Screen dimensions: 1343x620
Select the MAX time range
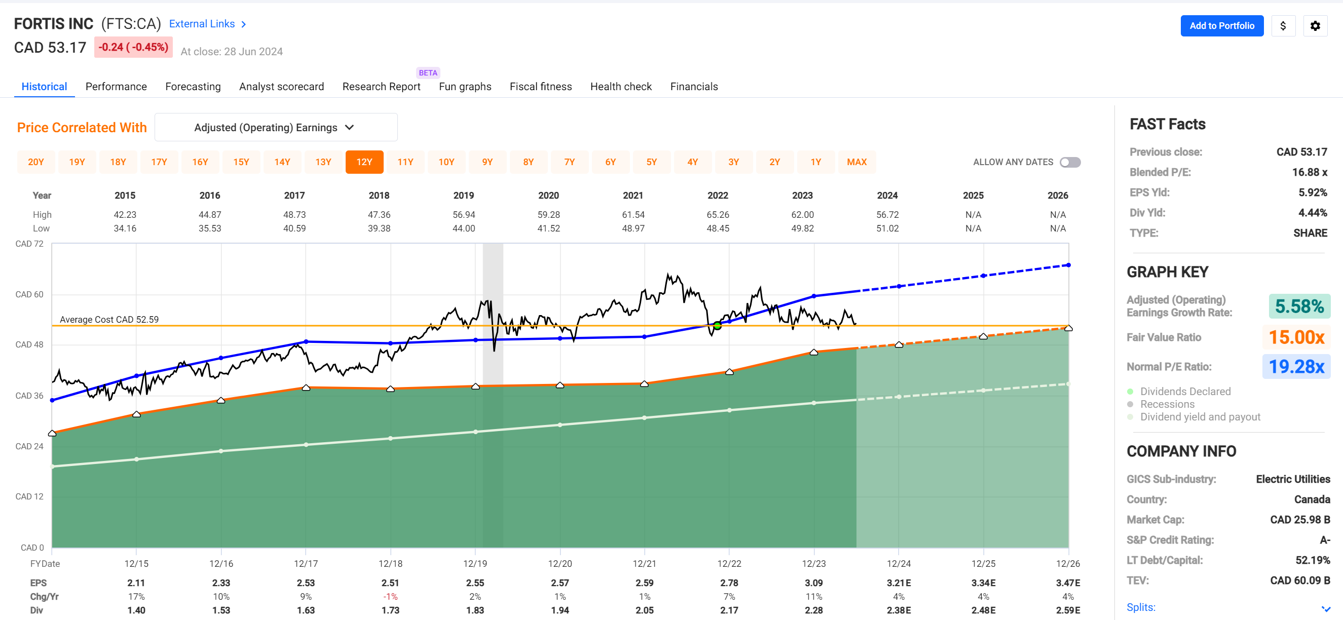point(857,162)
